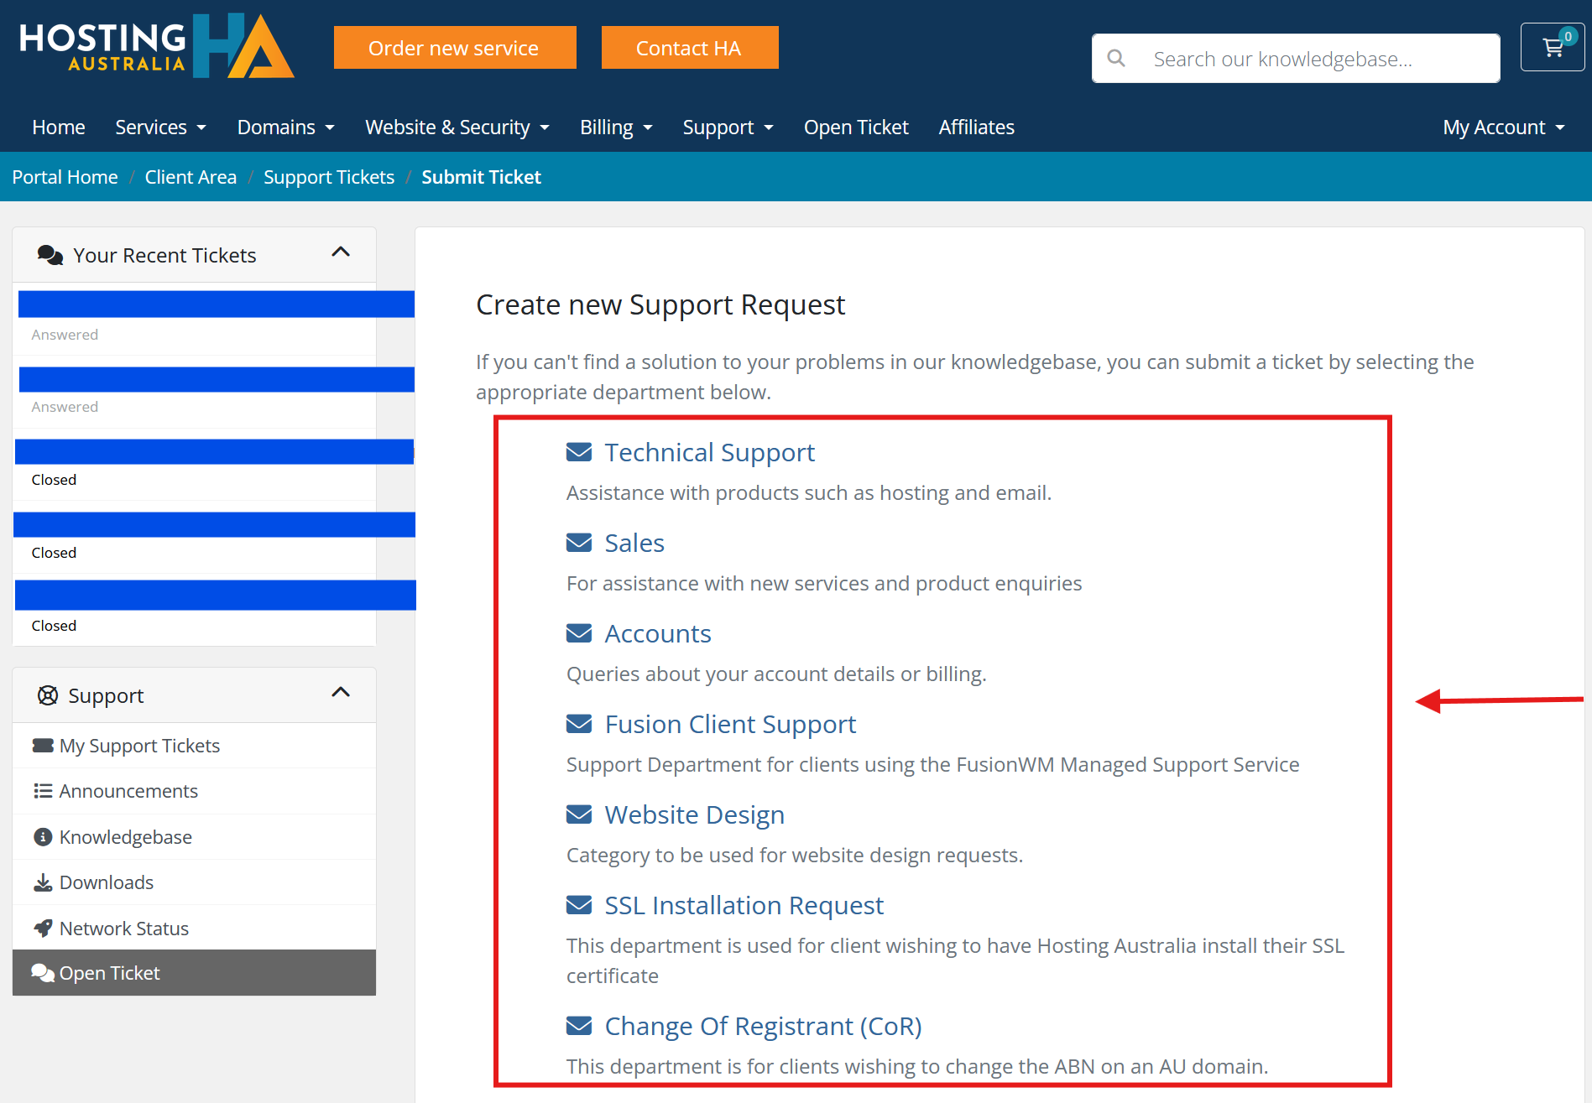Viewport: 1592px width, 1103px height.
Task: Click the Contact HA button
Action: [690, 47]
